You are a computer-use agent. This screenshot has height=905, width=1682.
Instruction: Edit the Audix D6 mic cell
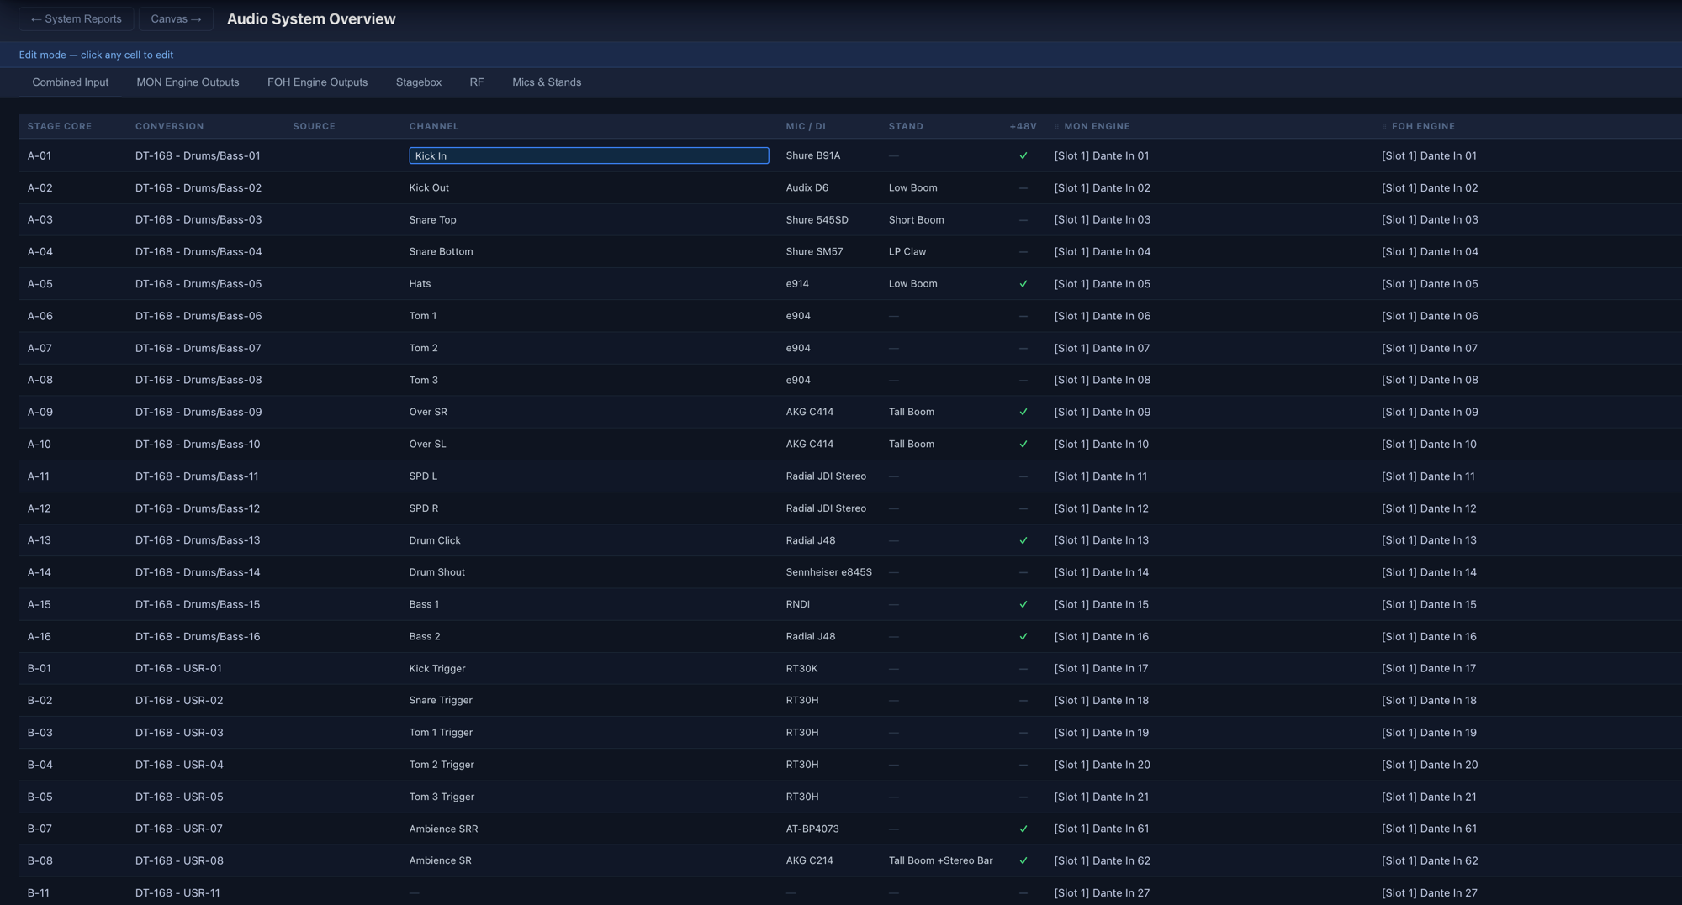point(807,188)
